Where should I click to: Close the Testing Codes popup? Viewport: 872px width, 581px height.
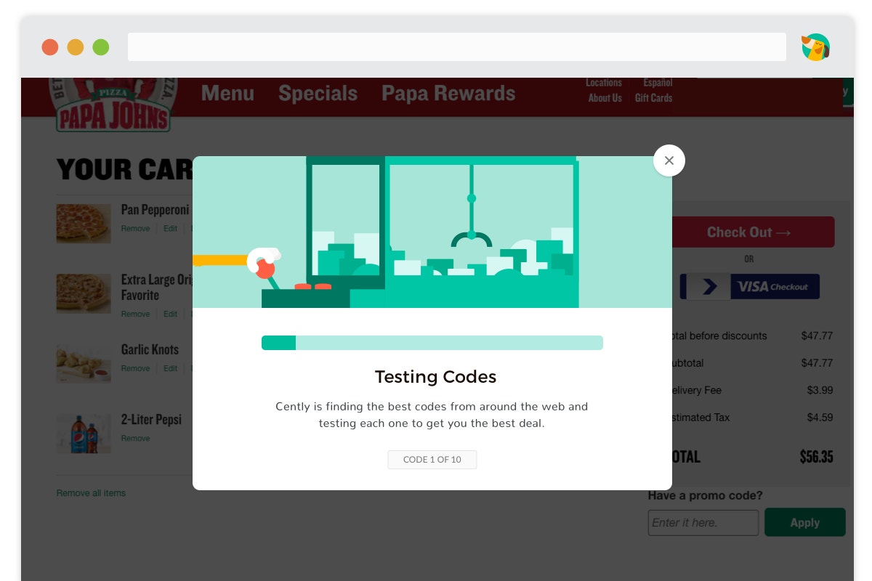pyautogui.click(x=669, y=161)
